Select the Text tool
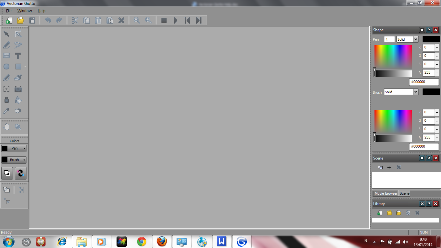 click(x=18, y=56)
